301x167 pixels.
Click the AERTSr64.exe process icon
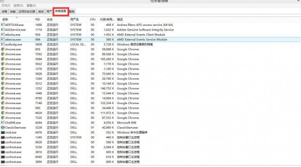tap(3, 25)
